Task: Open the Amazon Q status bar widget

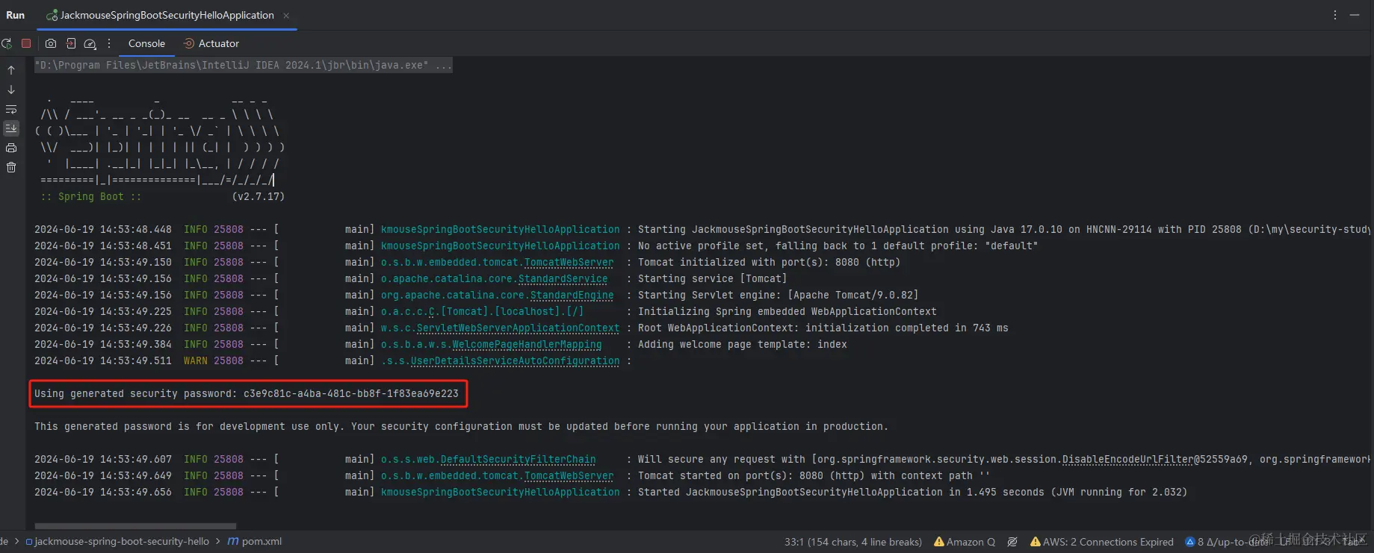Action: [x=965, y=542]
